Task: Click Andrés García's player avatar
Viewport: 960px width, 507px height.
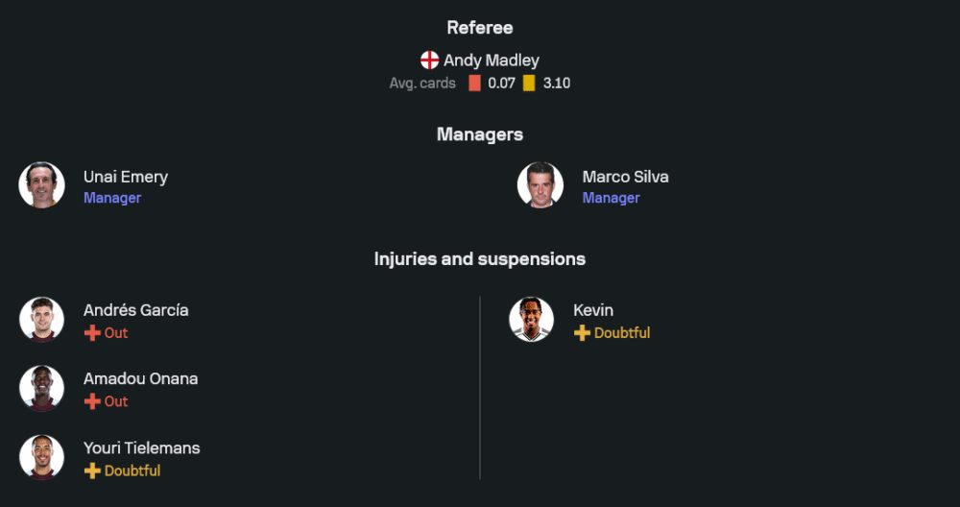Action: point(41,320)
